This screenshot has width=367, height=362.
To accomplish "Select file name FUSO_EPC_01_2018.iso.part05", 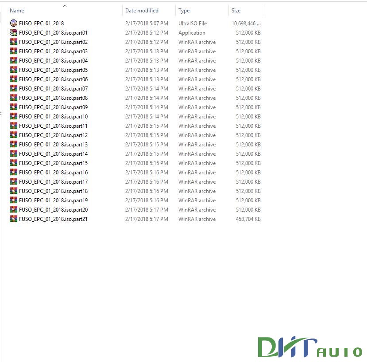I will coord(54,70).
